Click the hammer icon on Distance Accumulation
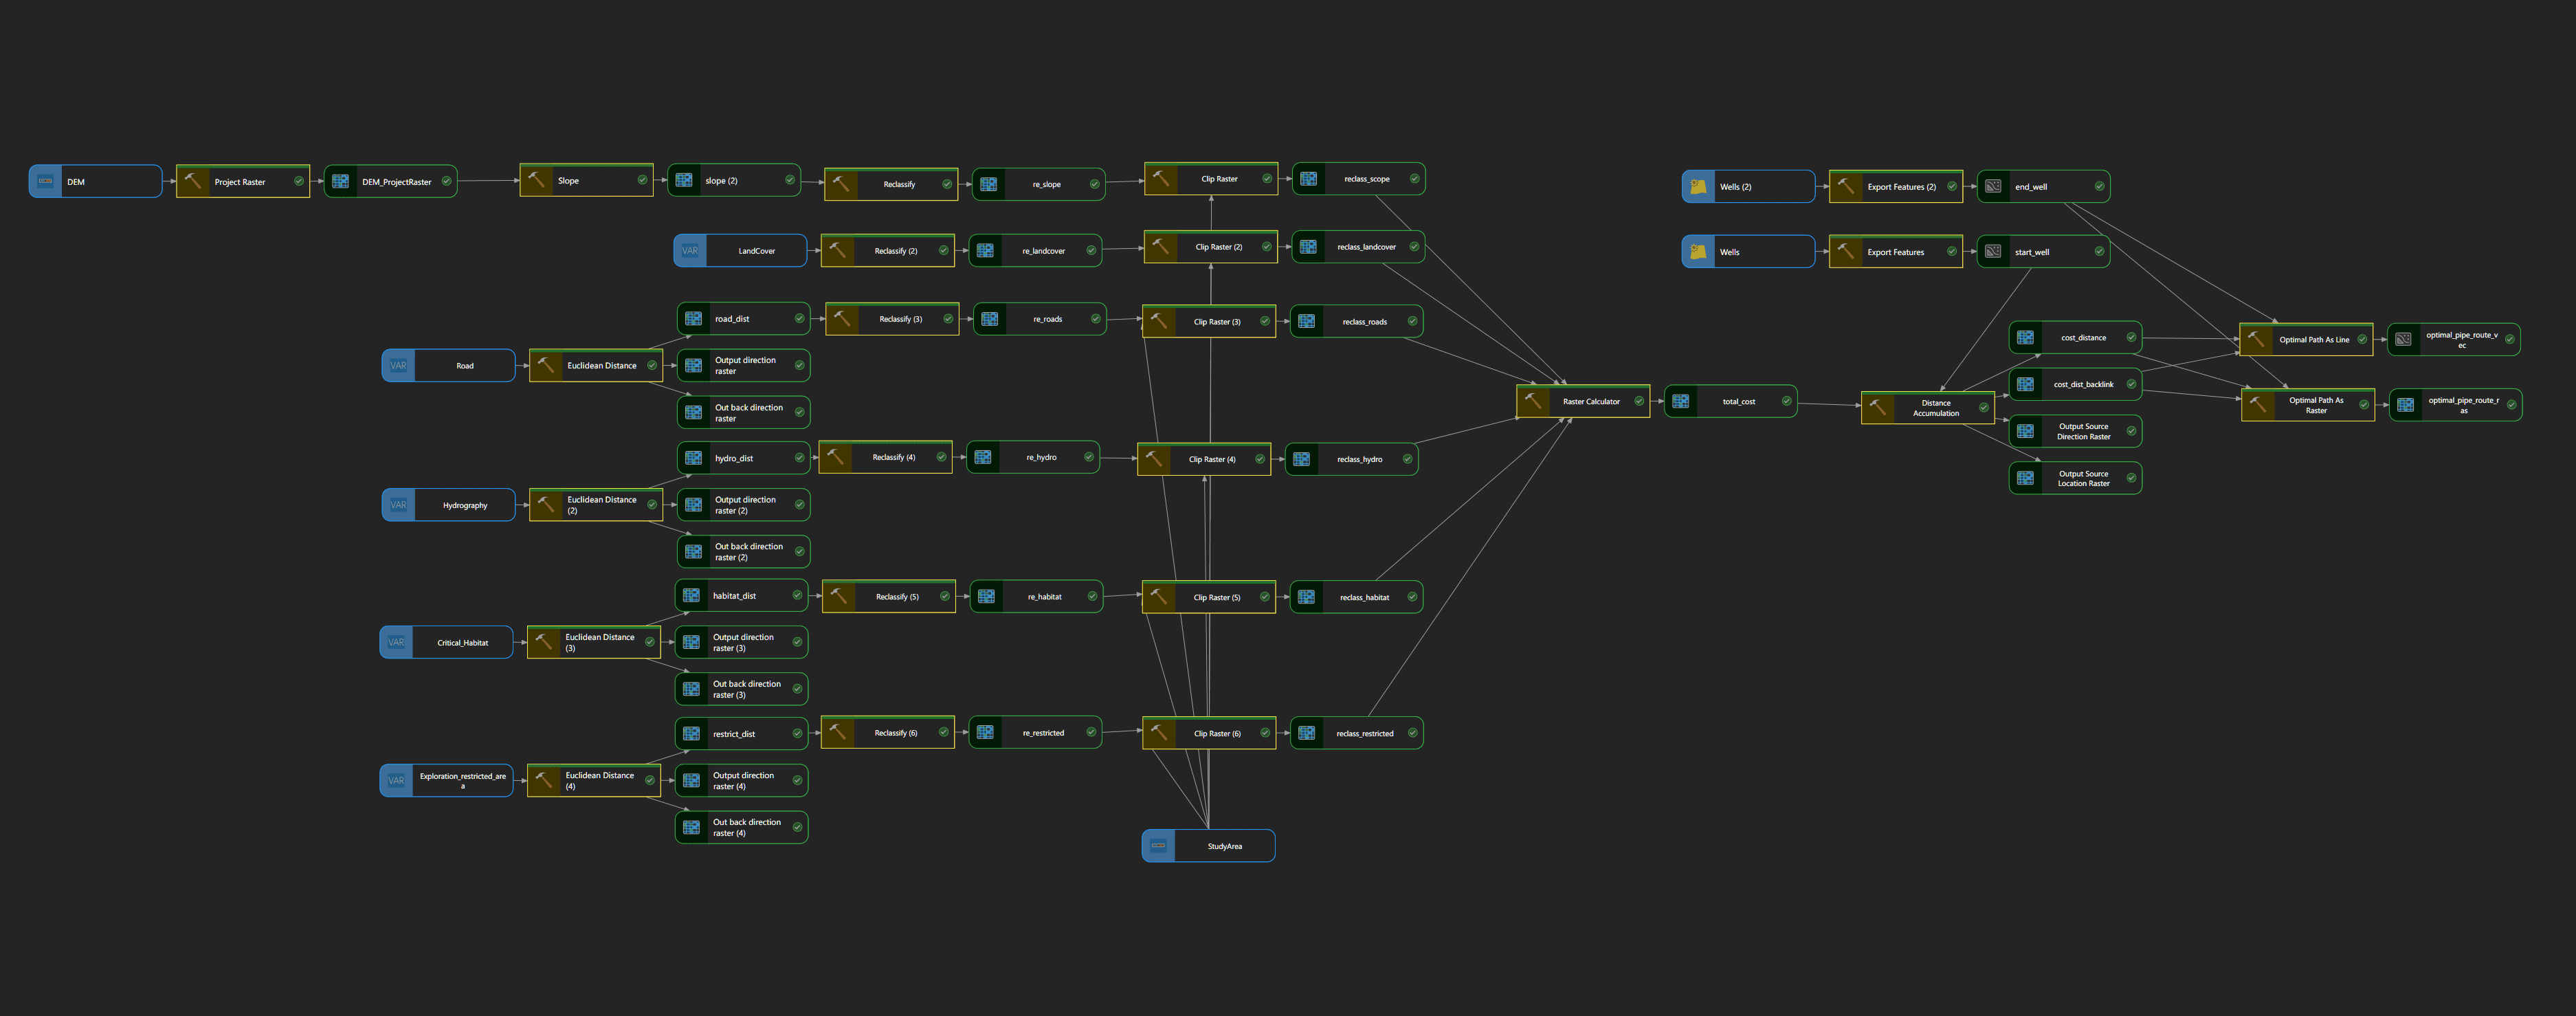Screen dimensions: 2576x1016 [x=1877, y=407]
